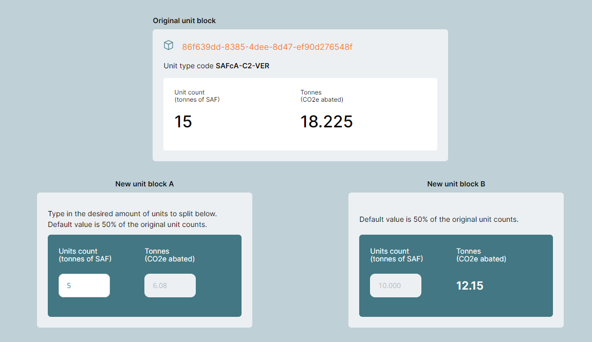Click the "Units count" label in block A

pos(78,251)
